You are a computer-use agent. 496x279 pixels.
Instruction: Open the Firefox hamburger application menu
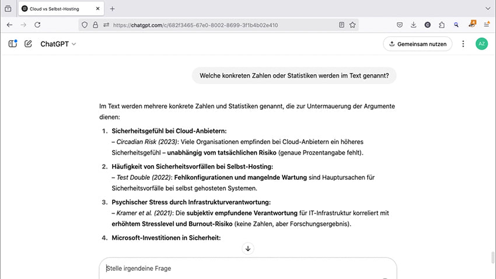pyautogui.click(x=487, y=25)
